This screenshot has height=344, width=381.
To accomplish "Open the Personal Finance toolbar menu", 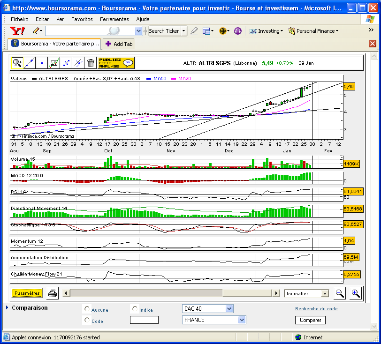I will [x=313, y=31].
